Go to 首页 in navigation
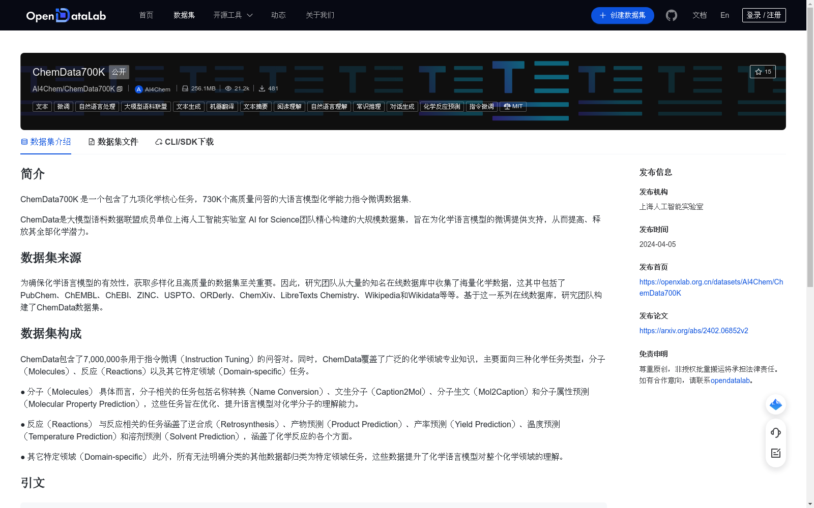 (146, 15)
